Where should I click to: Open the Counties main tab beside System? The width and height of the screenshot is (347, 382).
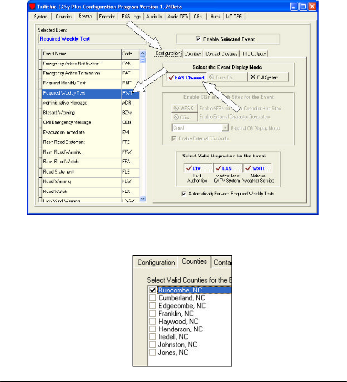click(x=63, y=17)
